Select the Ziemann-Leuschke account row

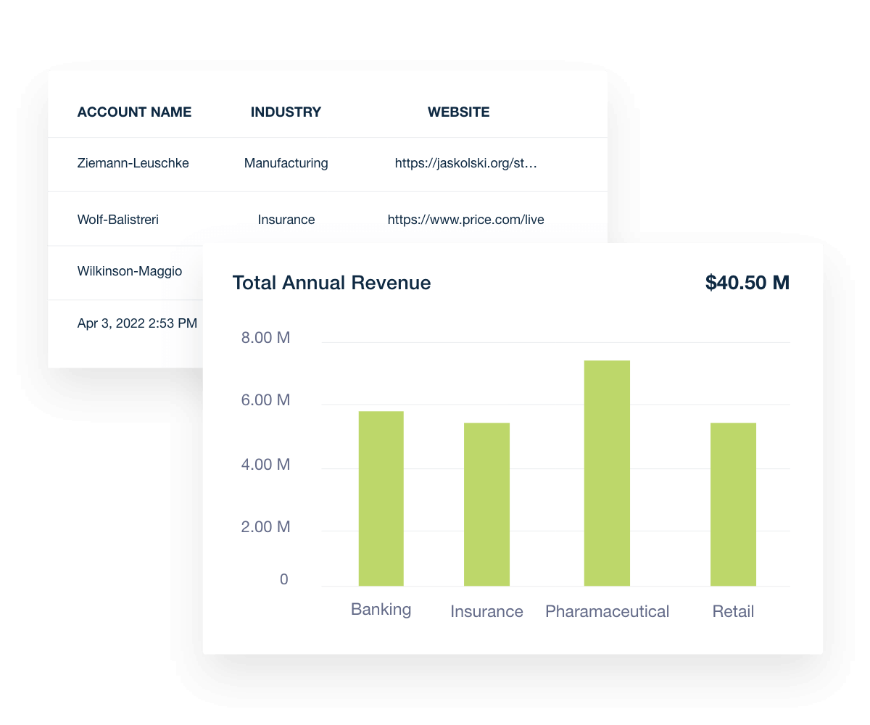click(133, 163)
